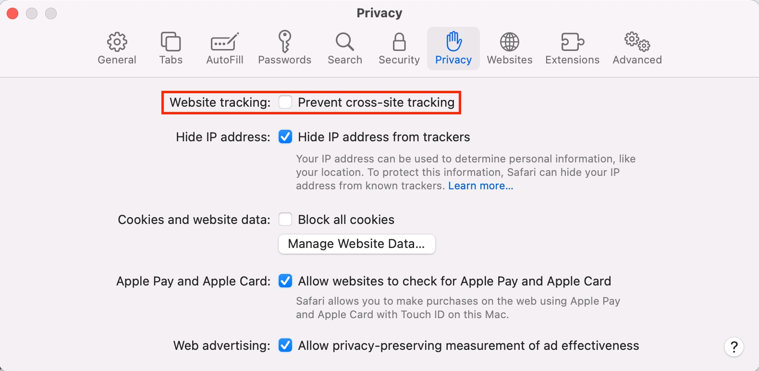Image resolution: width=759 pixels, height=371 pixels.
Task: Click the Privacy hand icon
Action: (453, 42)
